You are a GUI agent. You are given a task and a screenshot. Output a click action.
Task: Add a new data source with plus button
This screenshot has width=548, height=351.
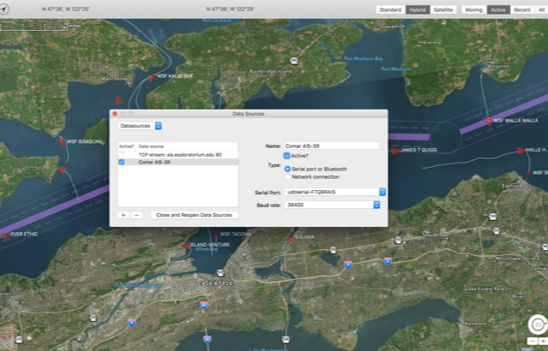pyautogui.click(x=123, y=215)
